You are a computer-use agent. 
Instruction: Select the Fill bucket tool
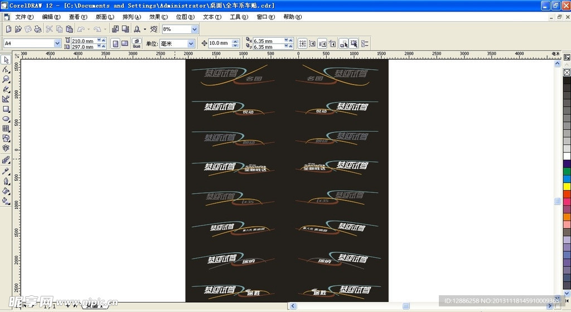click(6, 191)
